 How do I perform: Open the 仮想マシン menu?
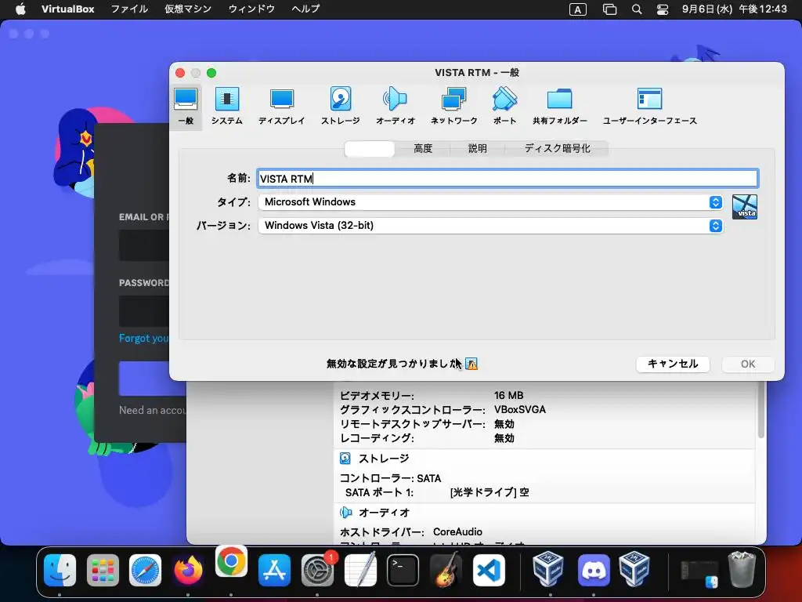click(188, 9)
